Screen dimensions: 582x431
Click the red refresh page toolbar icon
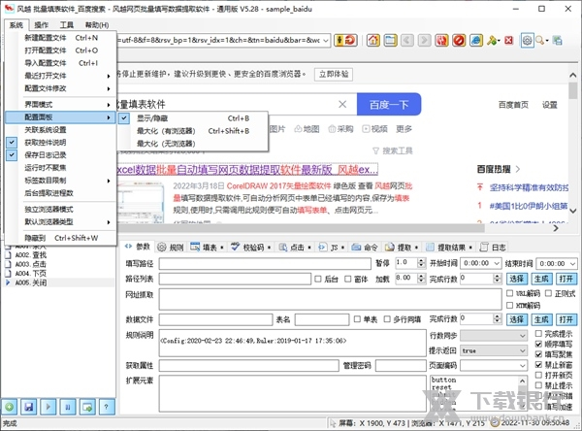pyautogui.click(x=441, y=40)
